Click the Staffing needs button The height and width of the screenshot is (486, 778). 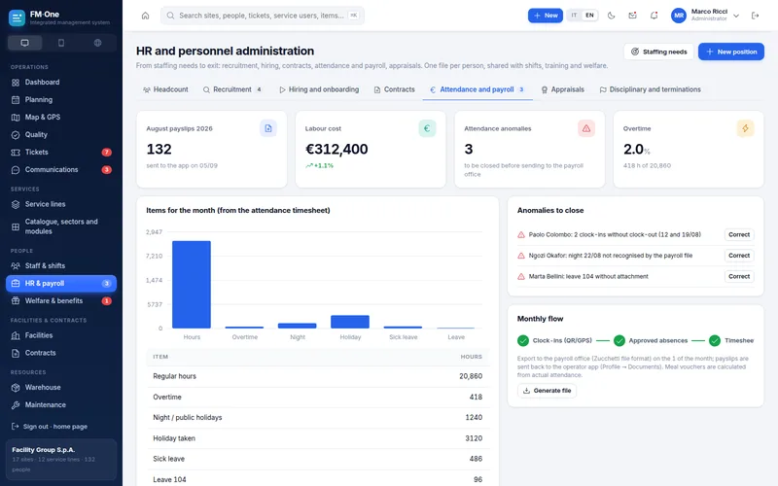click(658, 52)
